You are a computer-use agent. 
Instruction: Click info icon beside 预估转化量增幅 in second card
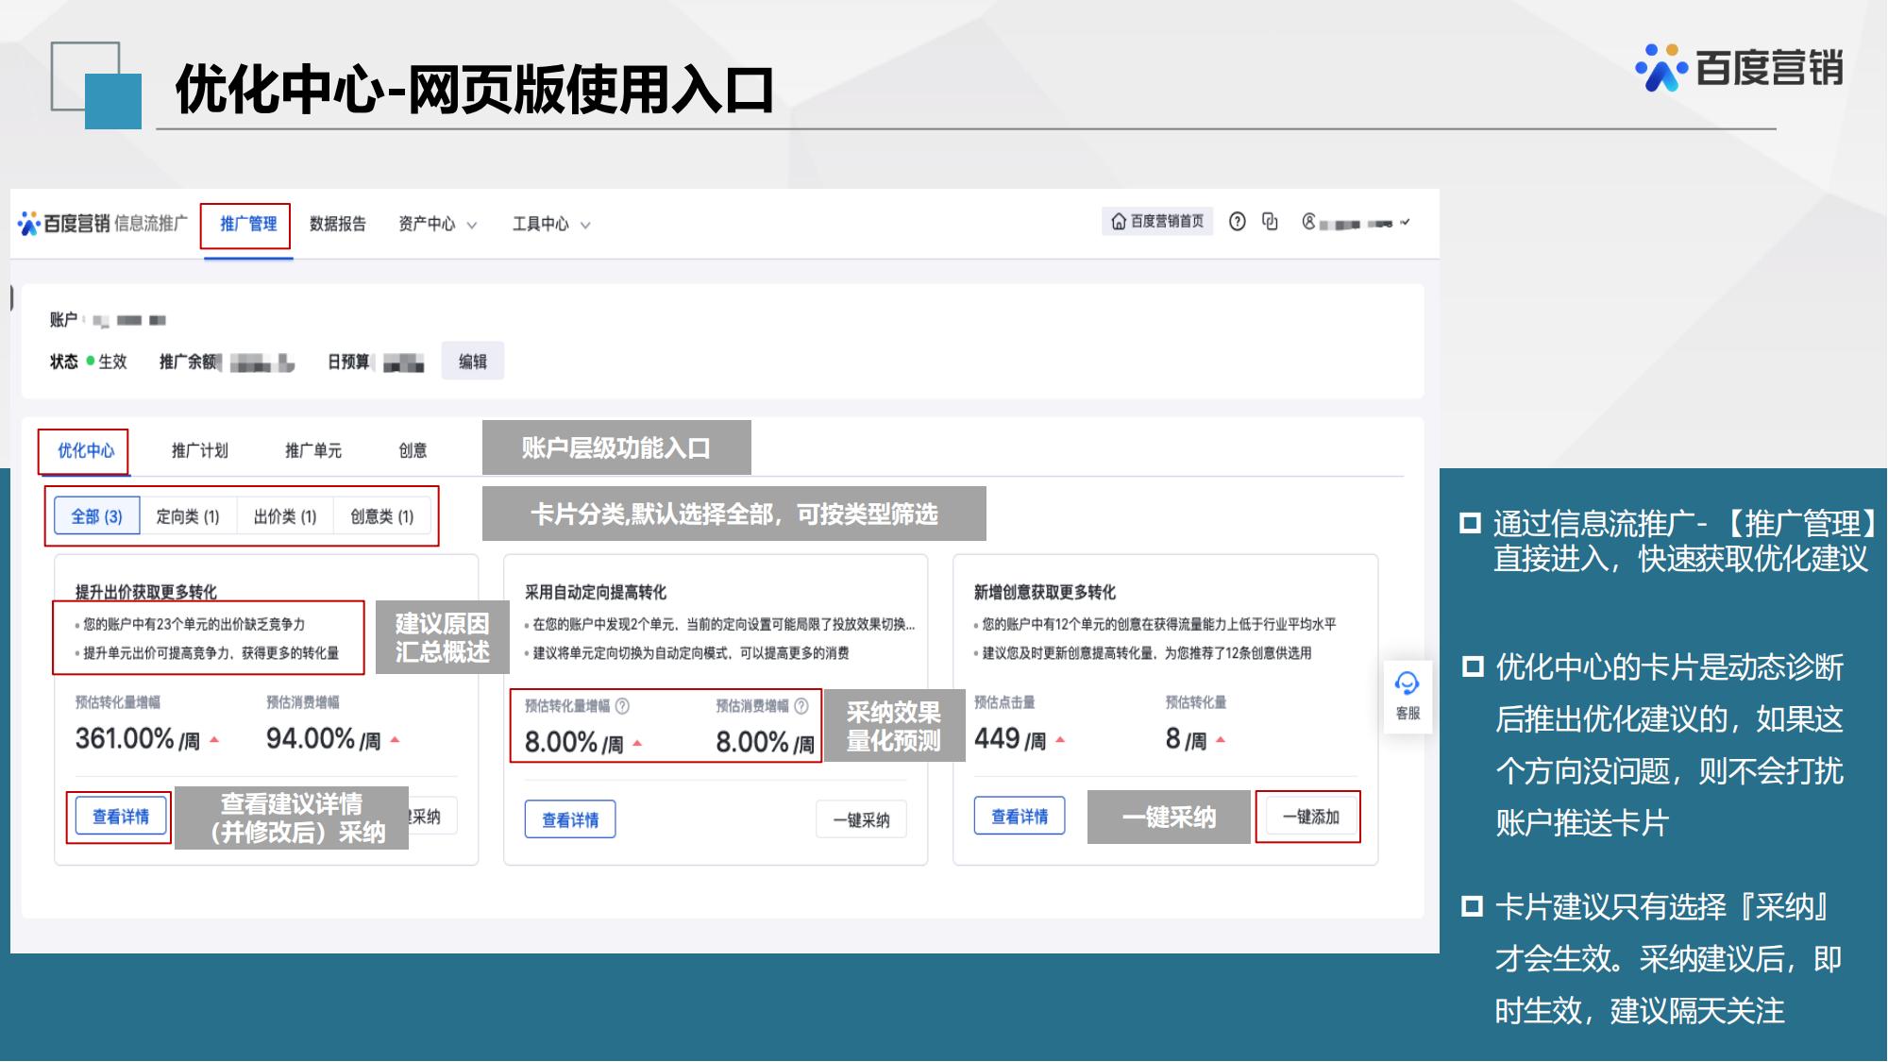tap(622, 706)
